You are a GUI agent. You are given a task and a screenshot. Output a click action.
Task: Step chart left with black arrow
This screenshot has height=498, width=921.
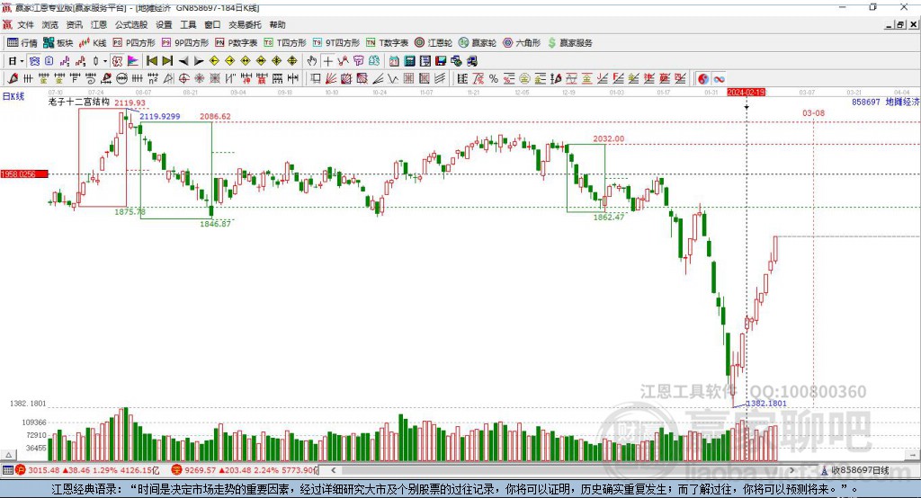click(183, 61)
